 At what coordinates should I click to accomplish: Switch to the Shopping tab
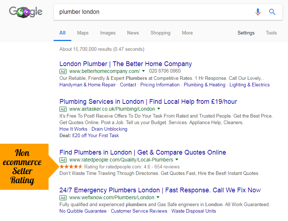click(160, 33)
